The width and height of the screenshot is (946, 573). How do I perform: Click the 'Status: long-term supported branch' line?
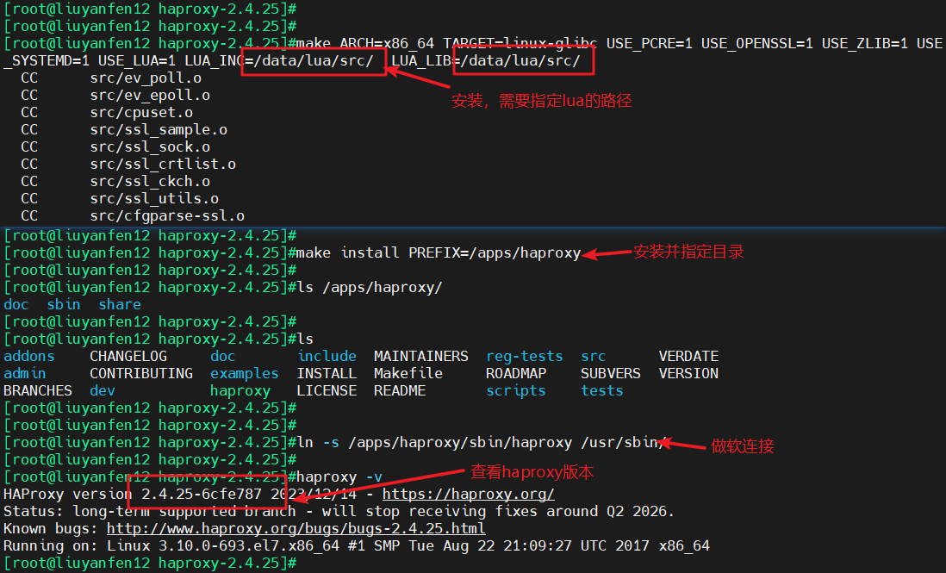coord(339,512)
